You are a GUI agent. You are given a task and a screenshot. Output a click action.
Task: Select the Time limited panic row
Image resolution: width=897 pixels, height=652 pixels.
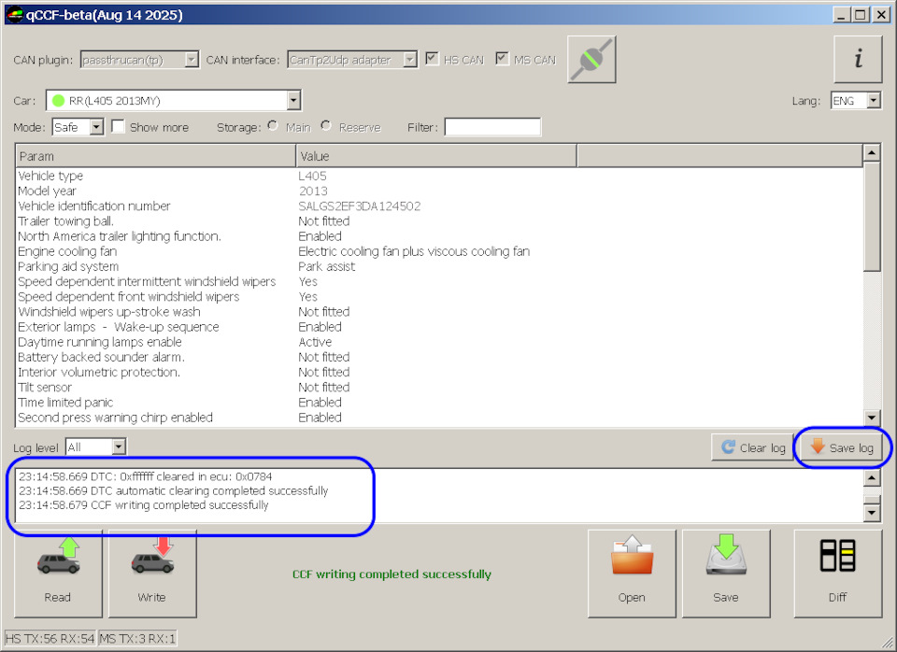(439, 402)
